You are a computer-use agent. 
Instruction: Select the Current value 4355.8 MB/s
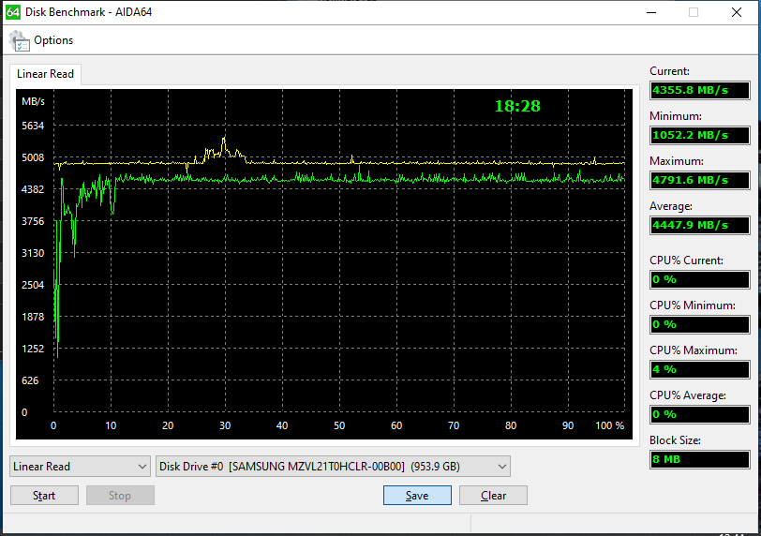[700, 90]
